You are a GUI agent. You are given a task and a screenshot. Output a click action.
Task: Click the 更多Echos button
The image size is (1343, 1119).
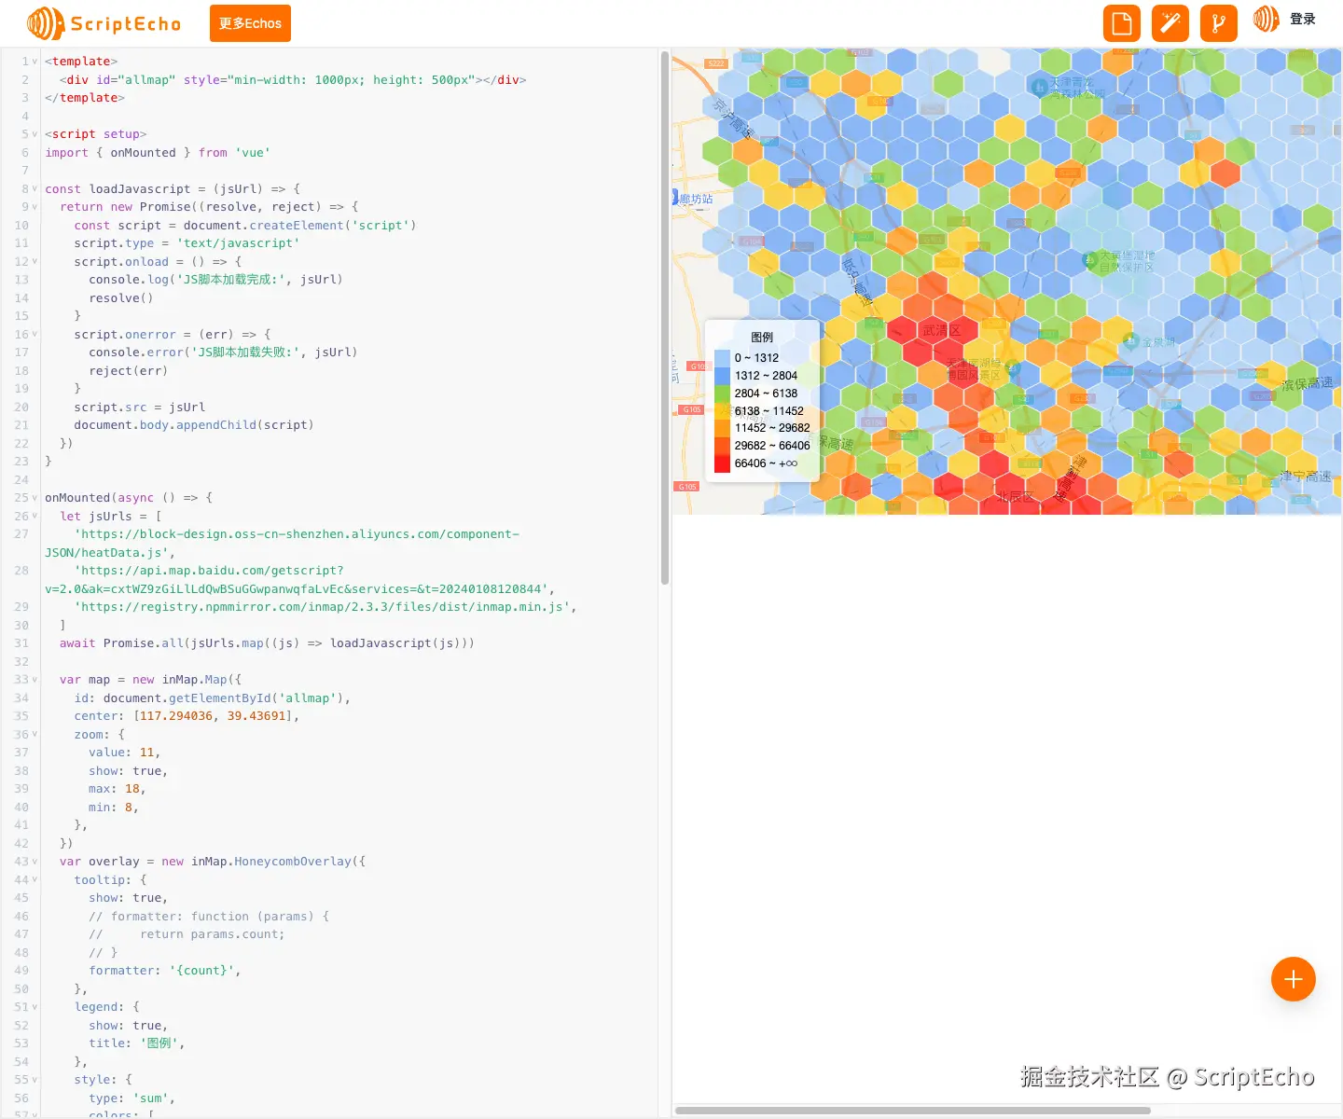tap(250, 23)
